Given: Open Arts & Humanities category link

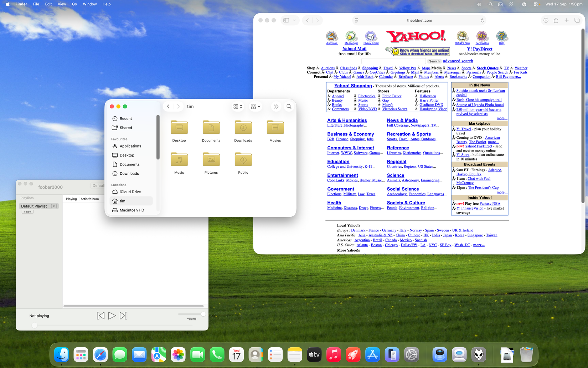Looking at the screenshot, I should click(x=347, y=120).
